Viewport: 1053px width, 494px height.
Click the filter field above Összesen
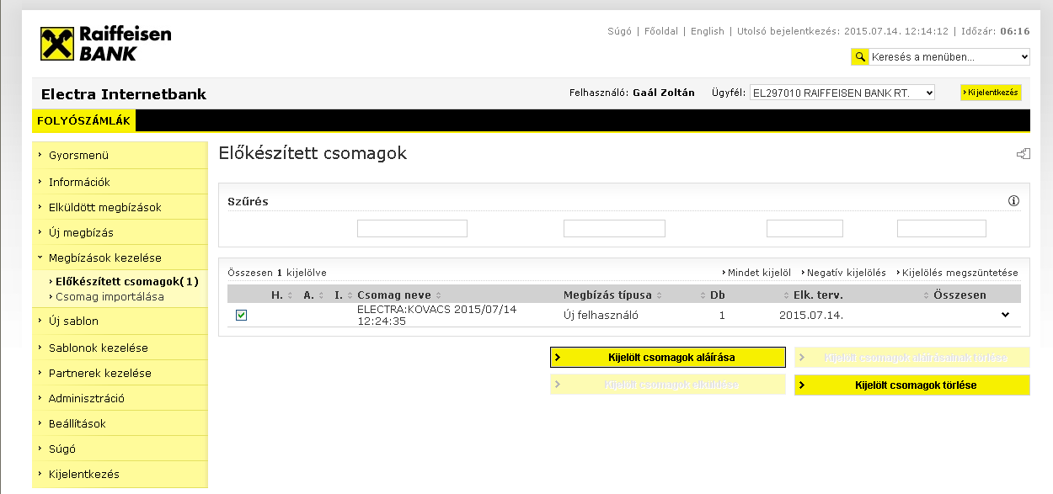click(942, 228)
